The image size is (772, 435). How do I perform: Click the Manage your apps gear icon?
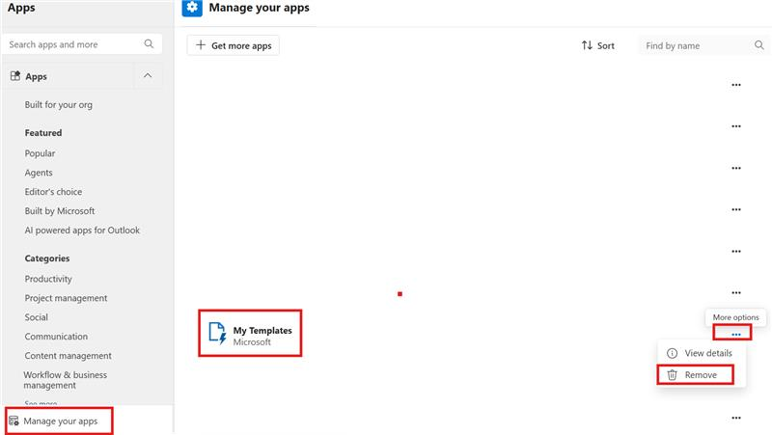(x=192, y=8)
